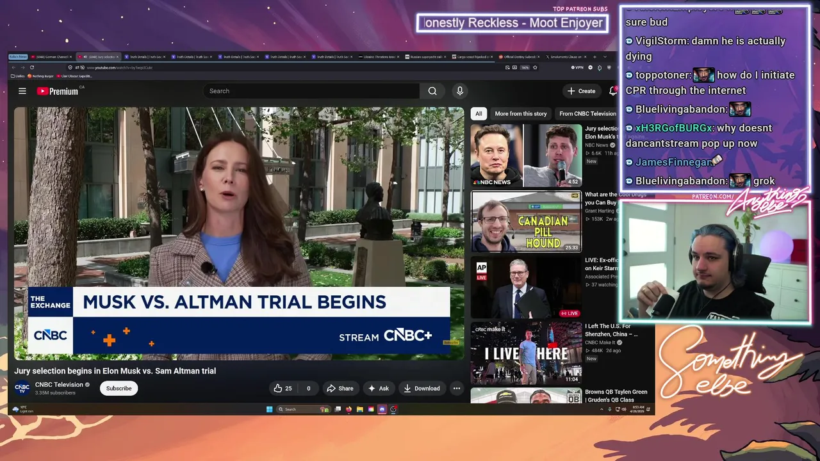Mute the Jury selection tab audio icon
This screenshot has height=461, width=820.
coord(85,57)
